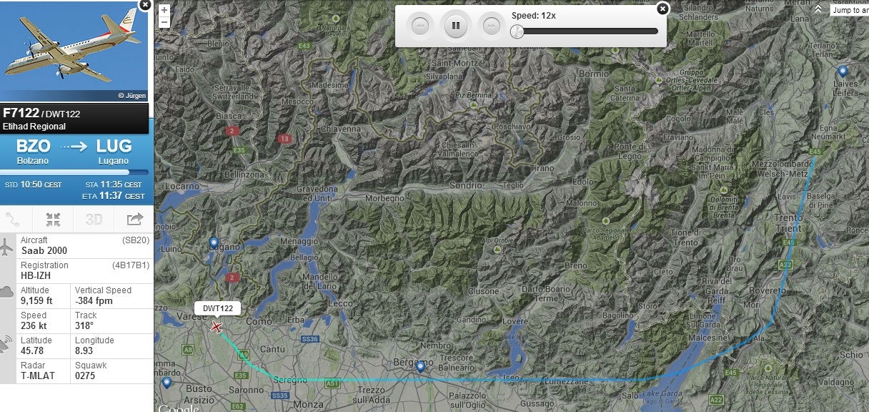The height and width of the screenshot is (412, 869).
Task: Close the playback speed control panel
Action: pyautogui.click(x=662, y=9)
